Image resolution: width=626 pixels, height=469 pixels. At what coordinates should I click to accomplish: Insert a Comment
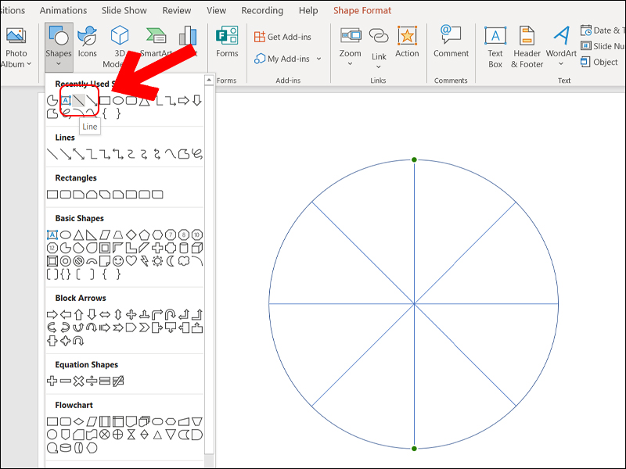click(451, 41)
